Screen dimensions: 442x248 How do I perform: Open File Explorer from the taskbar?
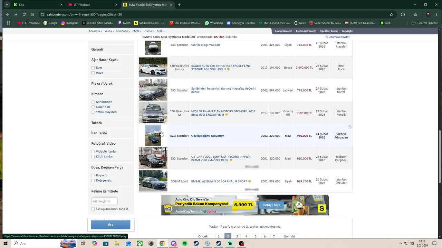[117, 244]
